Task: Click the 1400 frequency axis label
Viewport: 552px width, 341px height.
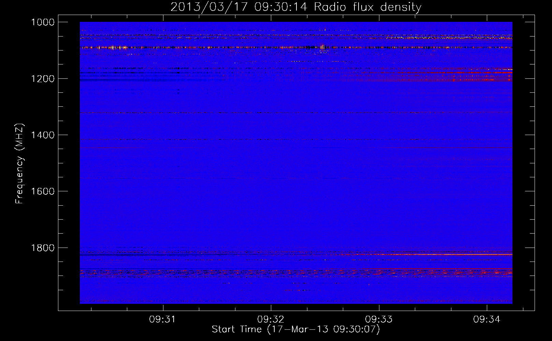Action: (43, 135)
